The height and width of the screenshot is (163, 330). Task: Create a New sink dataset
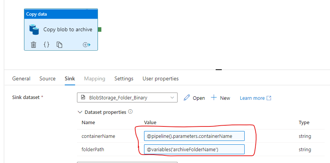pos(221,98)
